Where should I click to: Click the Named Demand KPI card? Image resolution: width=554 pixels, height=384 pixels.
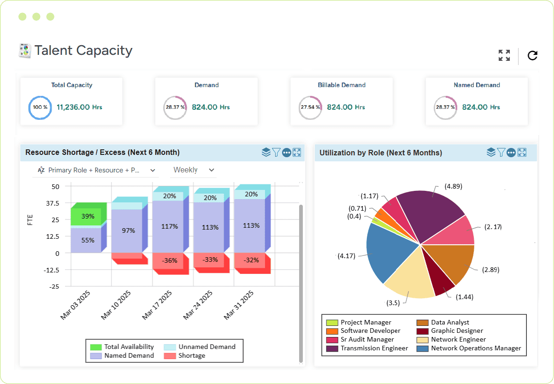coord(477,101)
